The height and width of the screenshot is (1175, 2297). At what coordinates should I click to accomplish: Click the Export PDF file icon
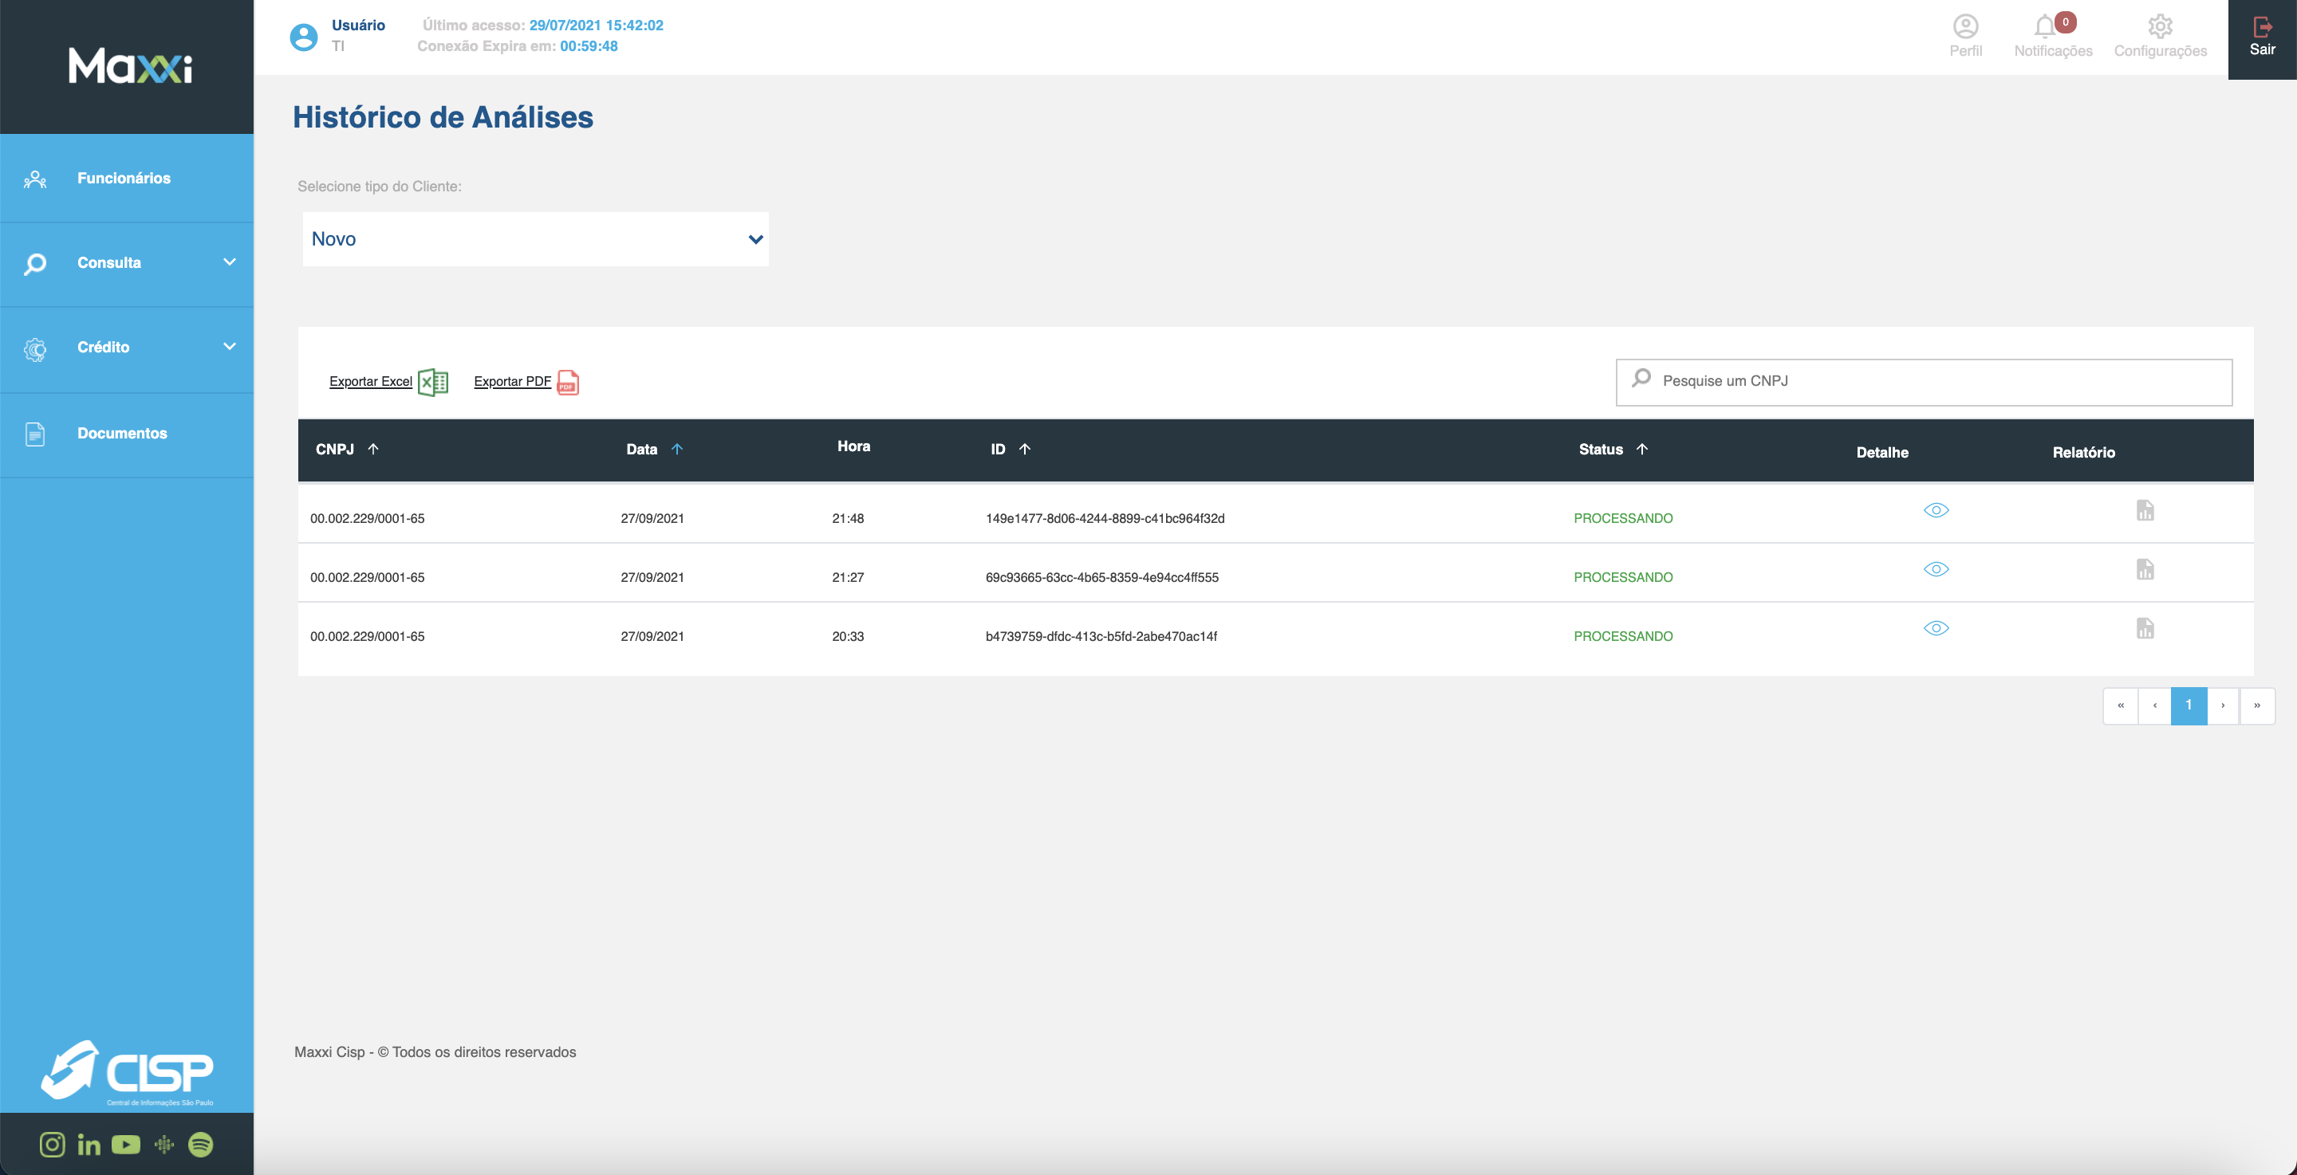pyautogui.click(x=568, y=382)
